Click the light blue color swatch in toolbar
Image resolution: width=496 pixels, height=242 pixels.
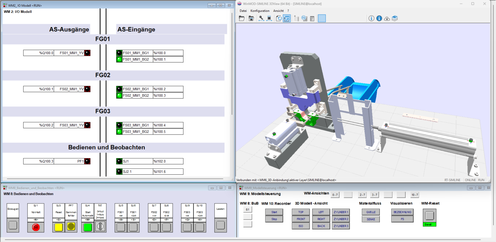tap(322, 18)
